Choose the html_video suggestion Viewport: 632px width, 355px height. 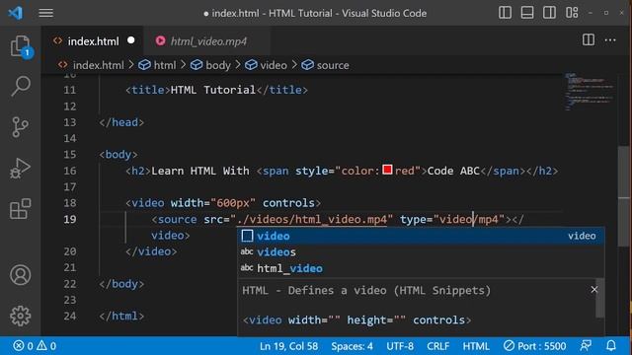click(421, 268)
